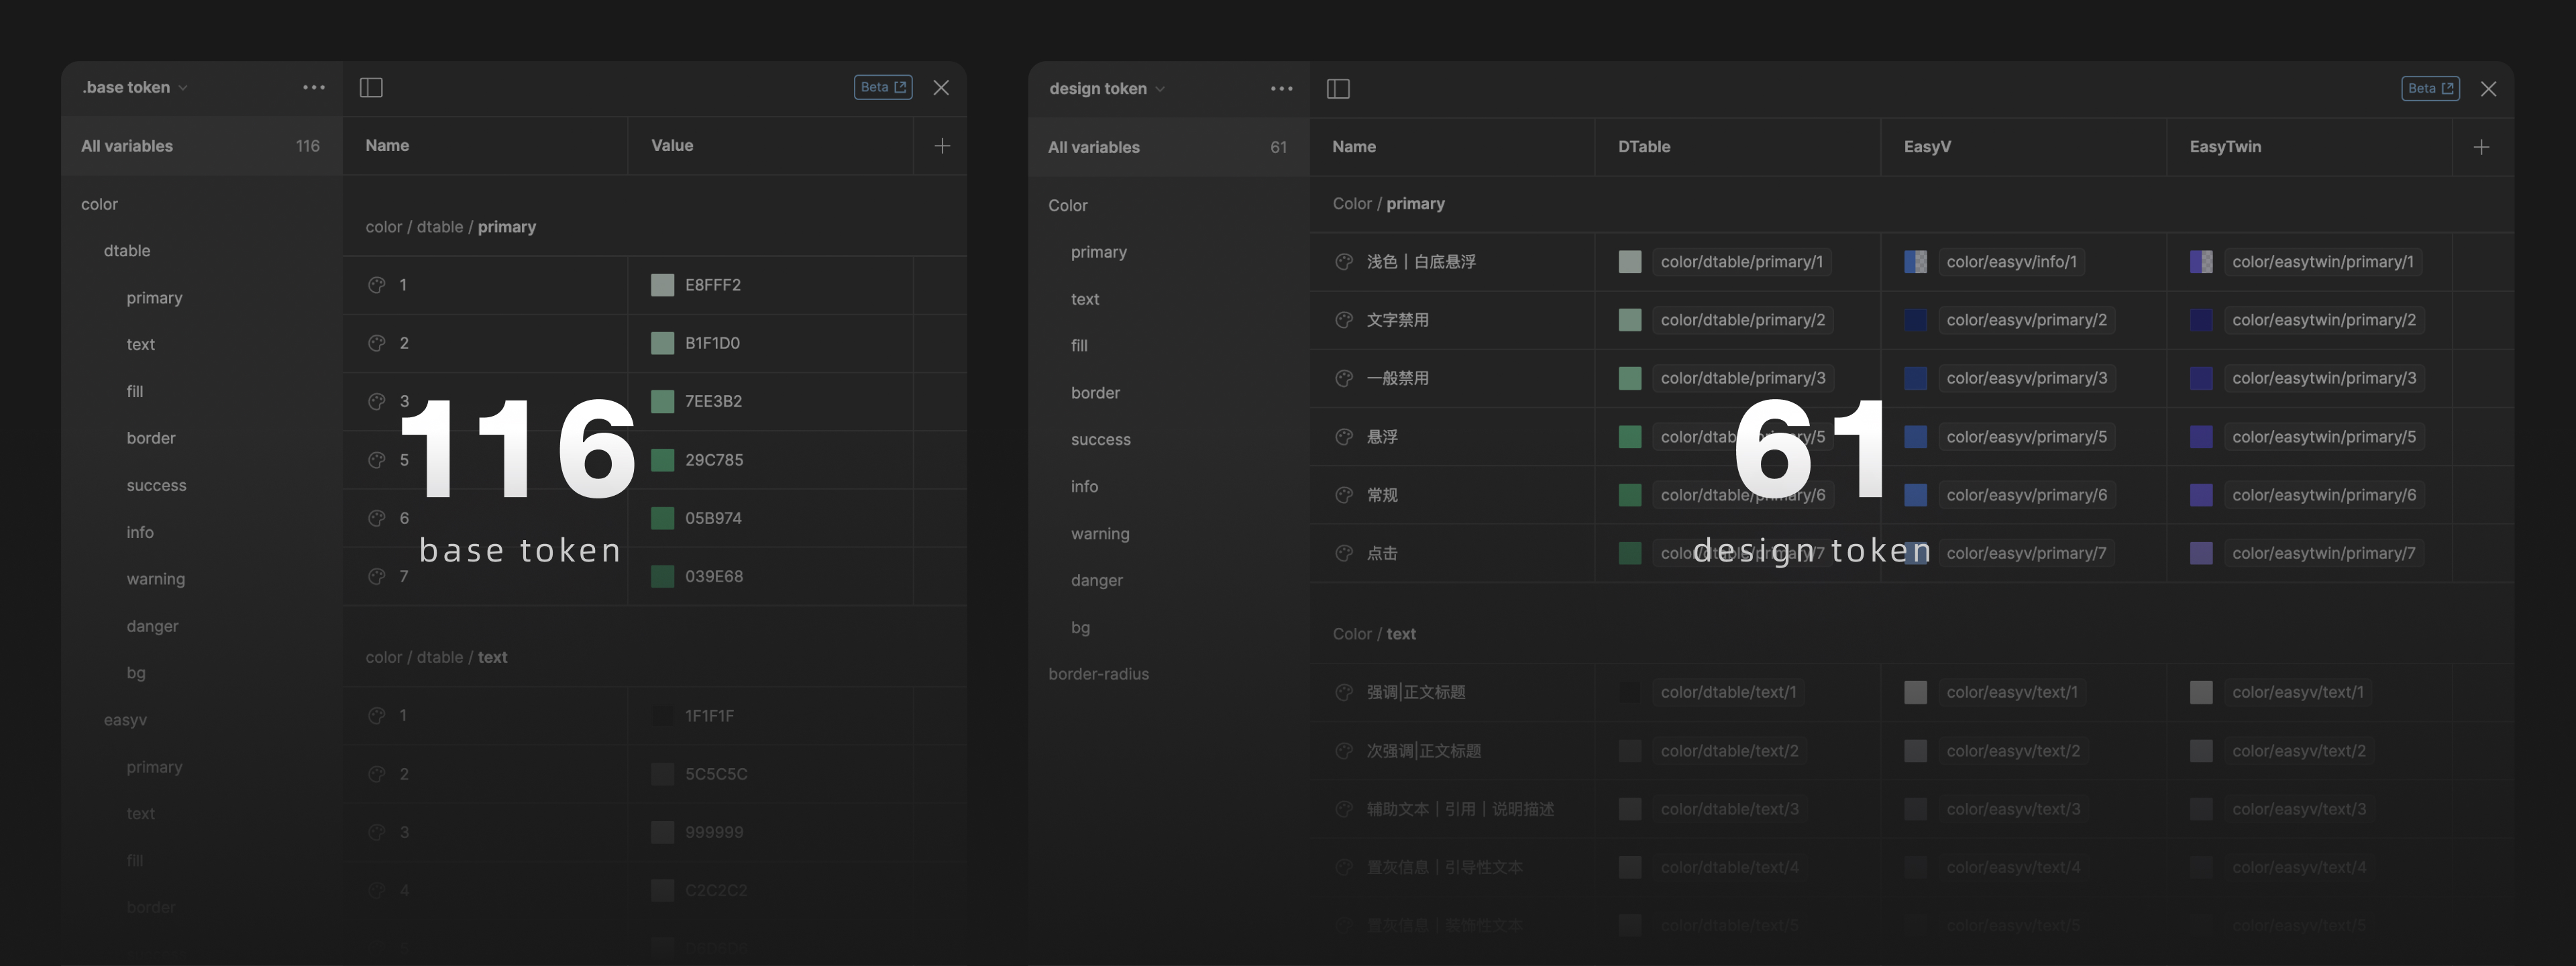Select warning group under Color in design token
Image resolution: width=2576 pixels, height=966 pixels.
point(1100,534)
